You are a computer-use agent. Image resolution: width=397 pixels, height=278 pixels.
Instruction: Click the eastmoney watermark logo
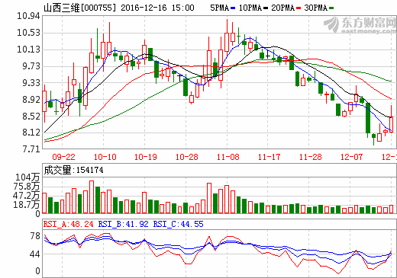[x=360, y=25]
